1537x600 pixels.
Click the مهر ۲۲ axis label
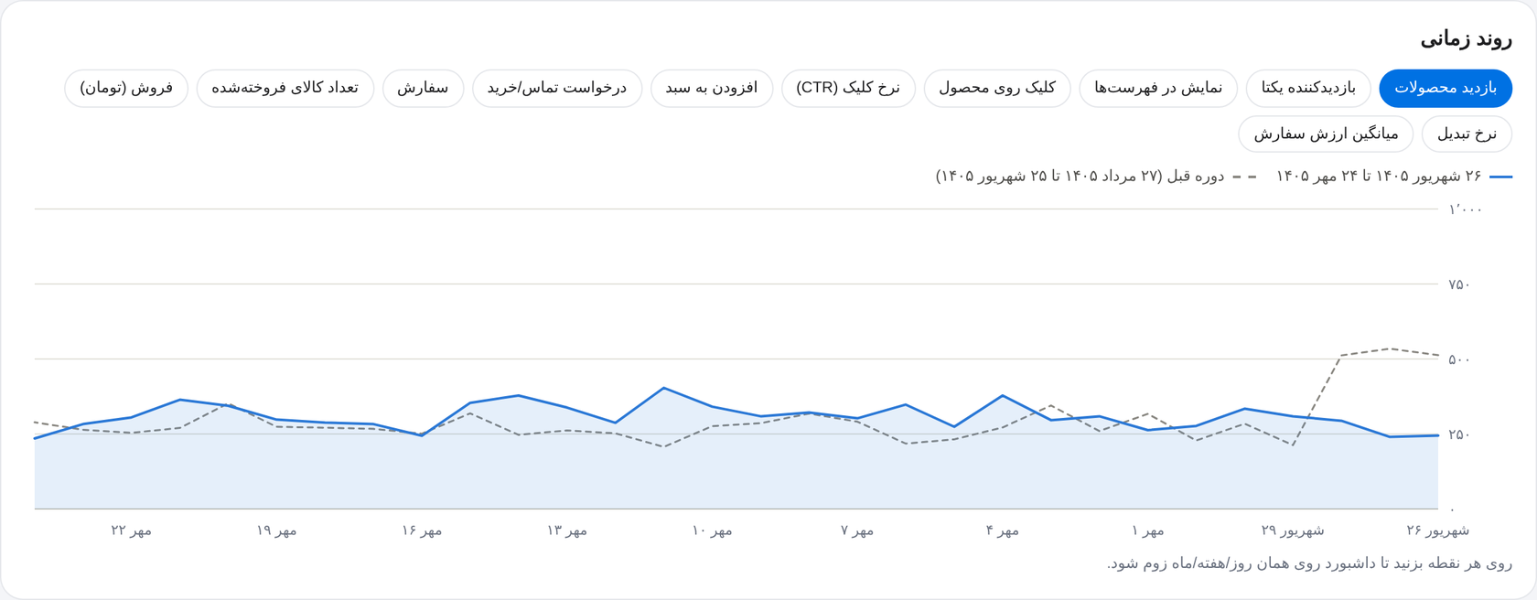131,530
